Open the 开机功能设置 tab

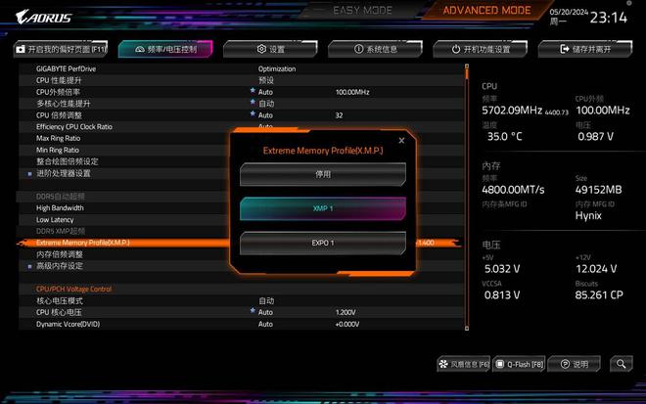[481, 49]
